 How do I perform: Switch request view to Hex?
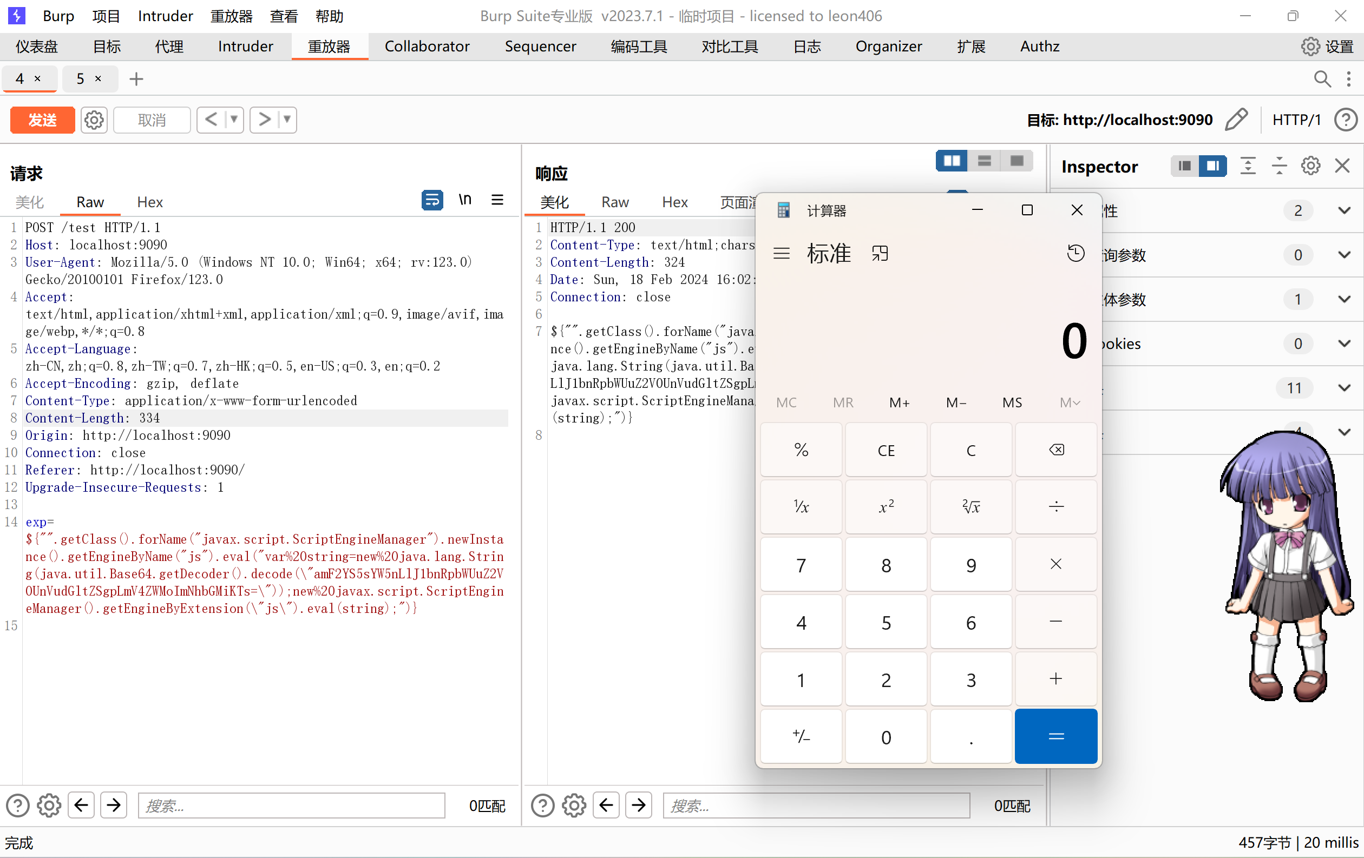149,202
